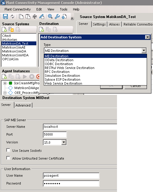Click the delete destination system icon

55,29
